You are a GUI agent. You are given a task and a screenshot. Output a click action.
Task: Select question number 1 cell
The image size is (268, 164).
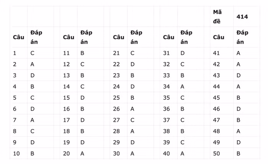(x=15, y=53)
